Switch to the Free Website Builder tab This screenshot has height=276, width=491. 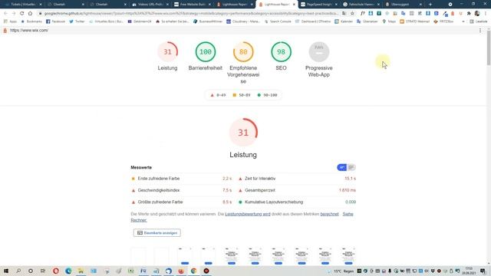tap(193, 5)
